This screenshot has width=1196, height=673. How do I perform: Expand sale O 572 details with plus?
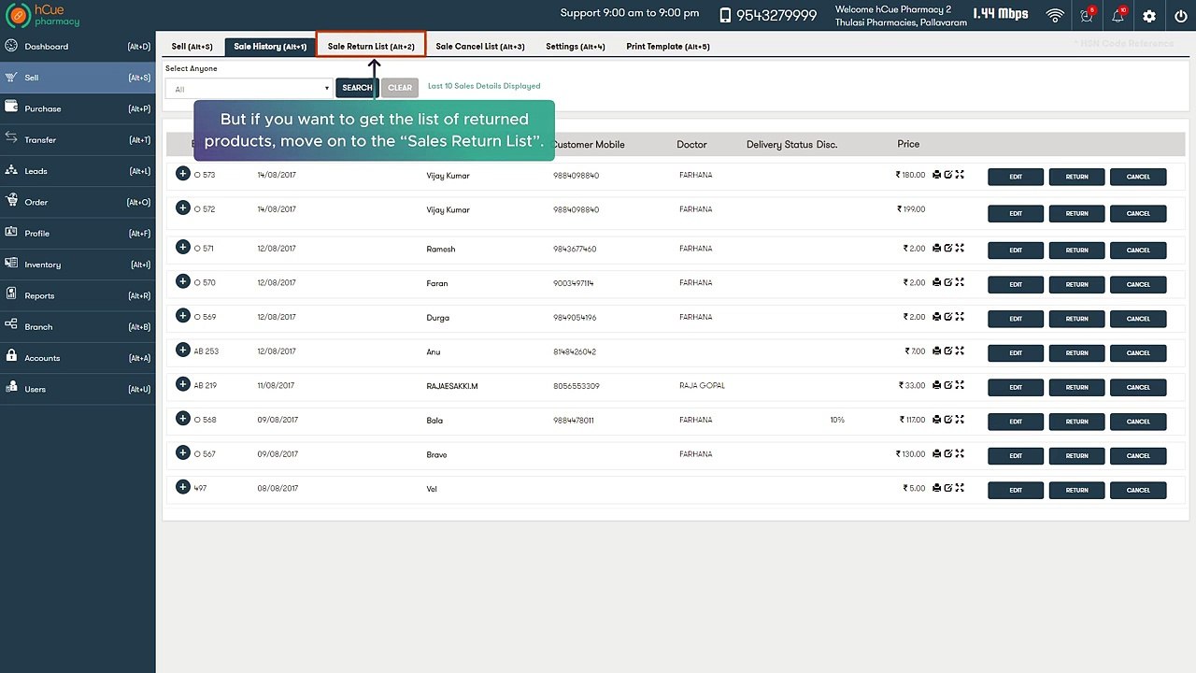click(x=182, y=208)
